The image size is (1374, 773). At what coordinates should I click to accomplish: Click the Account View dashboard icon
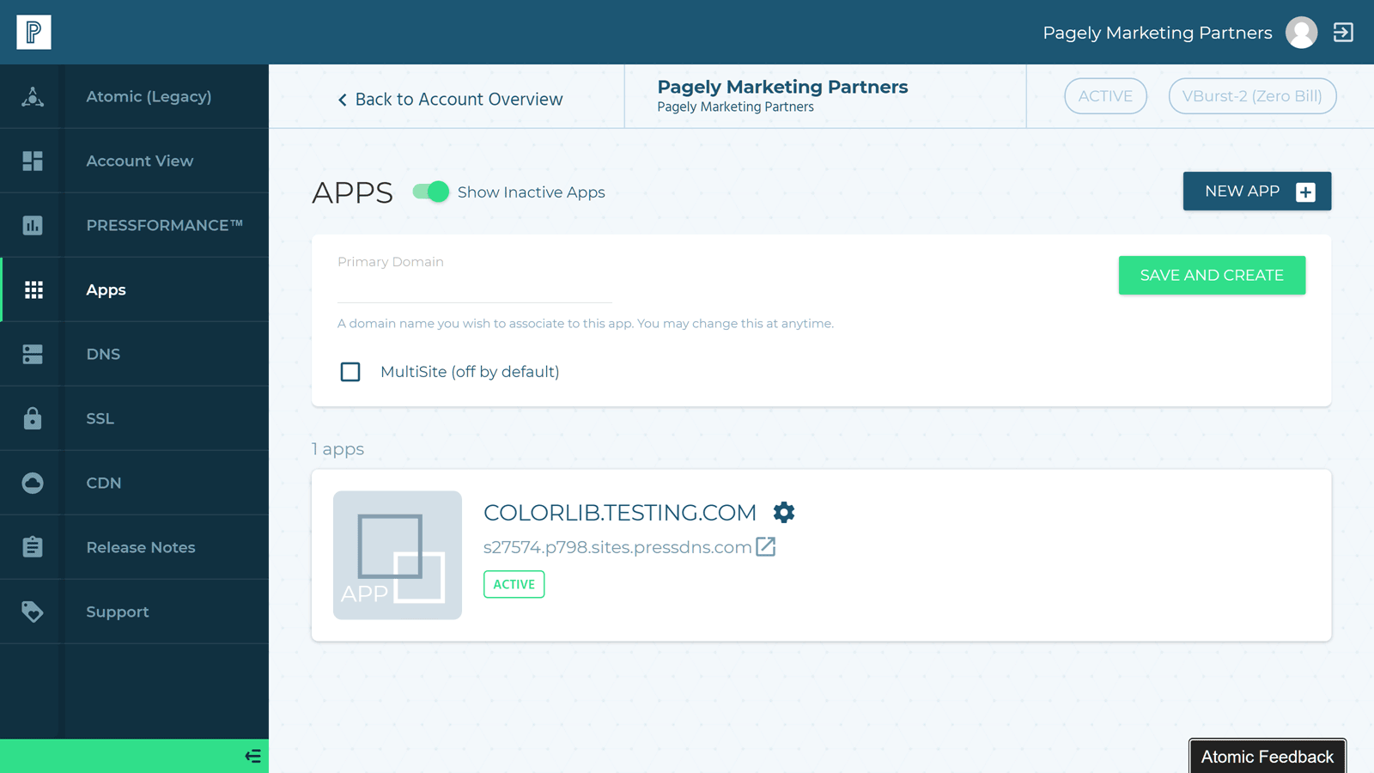[32, 161]
